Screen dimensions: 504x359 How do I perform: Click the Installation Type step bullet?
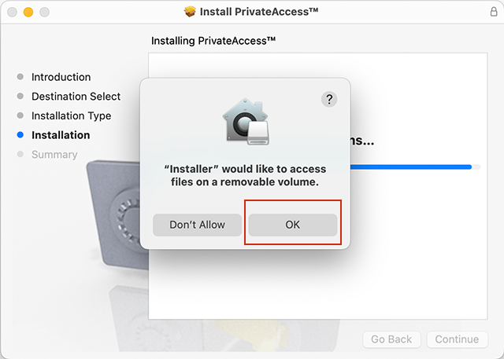pos(20,115)
